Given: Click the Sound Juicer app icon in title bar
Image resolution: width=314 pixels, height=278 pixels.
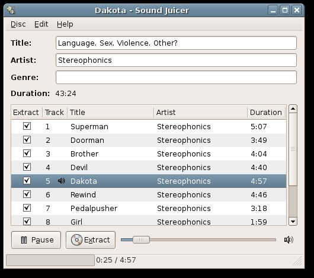Looking at the screenshot, I should pyautogui.click(x=11, y=10).
